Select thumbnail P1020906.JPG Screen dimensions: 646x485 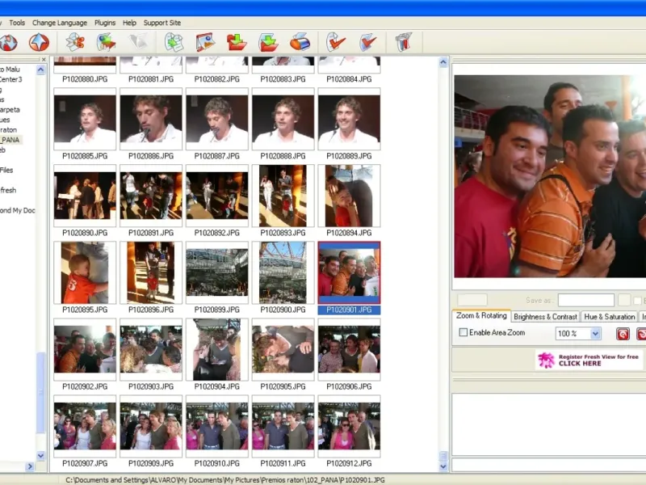(x=349, y=349)
